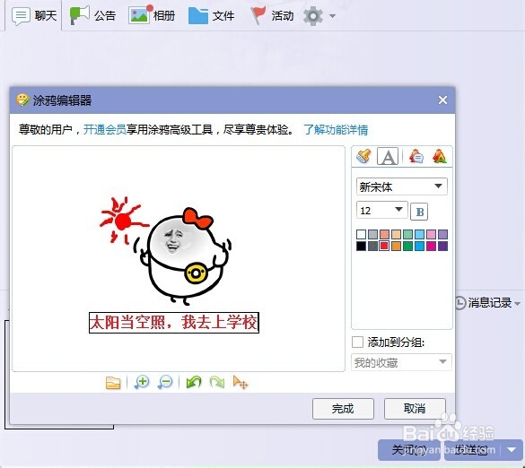Pick the peach color swatch
This screenshot has height=468, width=525.
tap(396, 234)
